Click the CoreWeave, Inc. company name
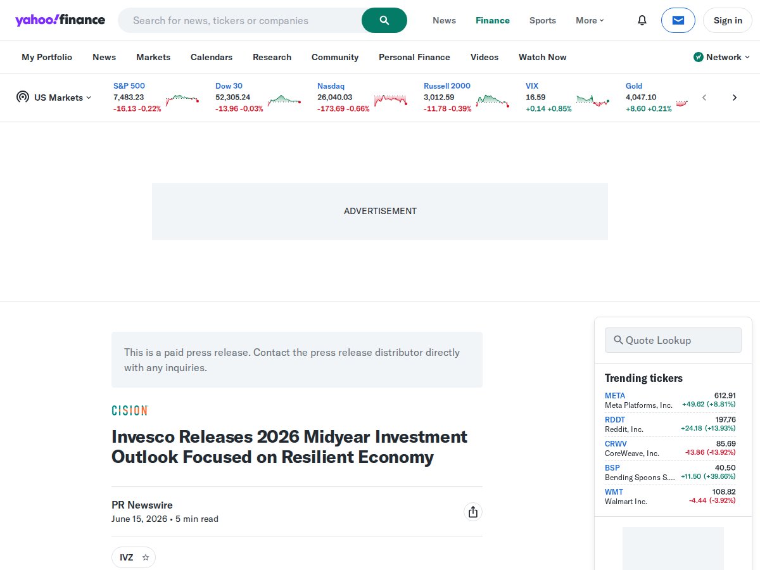Viewport: 760px width, 570px height. tap(632, 453)
